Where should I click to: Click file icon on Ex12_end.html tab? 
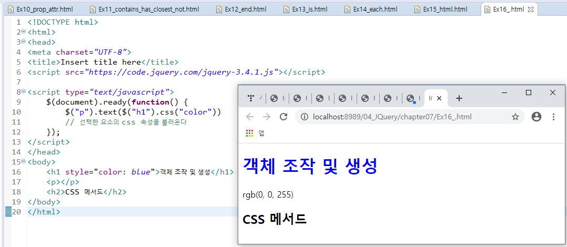(219, 9)
